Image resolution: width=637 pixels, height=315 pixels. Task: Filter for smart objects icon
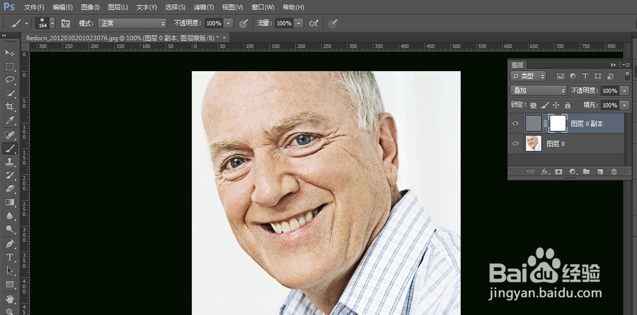pos(610,76)
